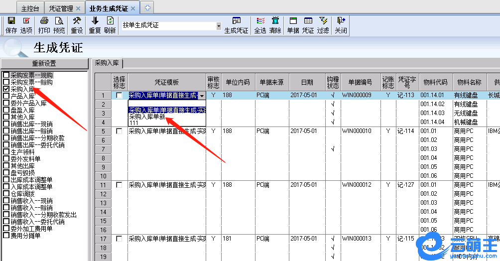Click the 重新设置 button
The image size is (500, 261).
click(x=44, y=64)
